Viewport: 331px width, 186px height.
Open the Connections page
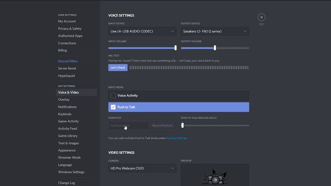[x=67, y=43]
